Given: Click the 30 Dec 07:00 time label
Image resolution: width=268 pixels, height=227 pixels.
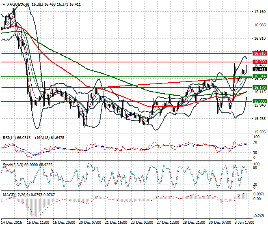Looking at the screenshot, I should (220, 223).
